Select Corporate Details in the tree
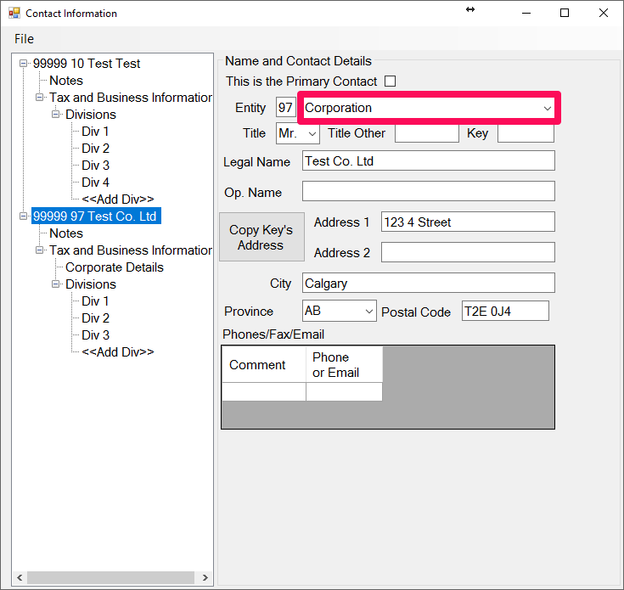624x590 pixels. point(115,267)
